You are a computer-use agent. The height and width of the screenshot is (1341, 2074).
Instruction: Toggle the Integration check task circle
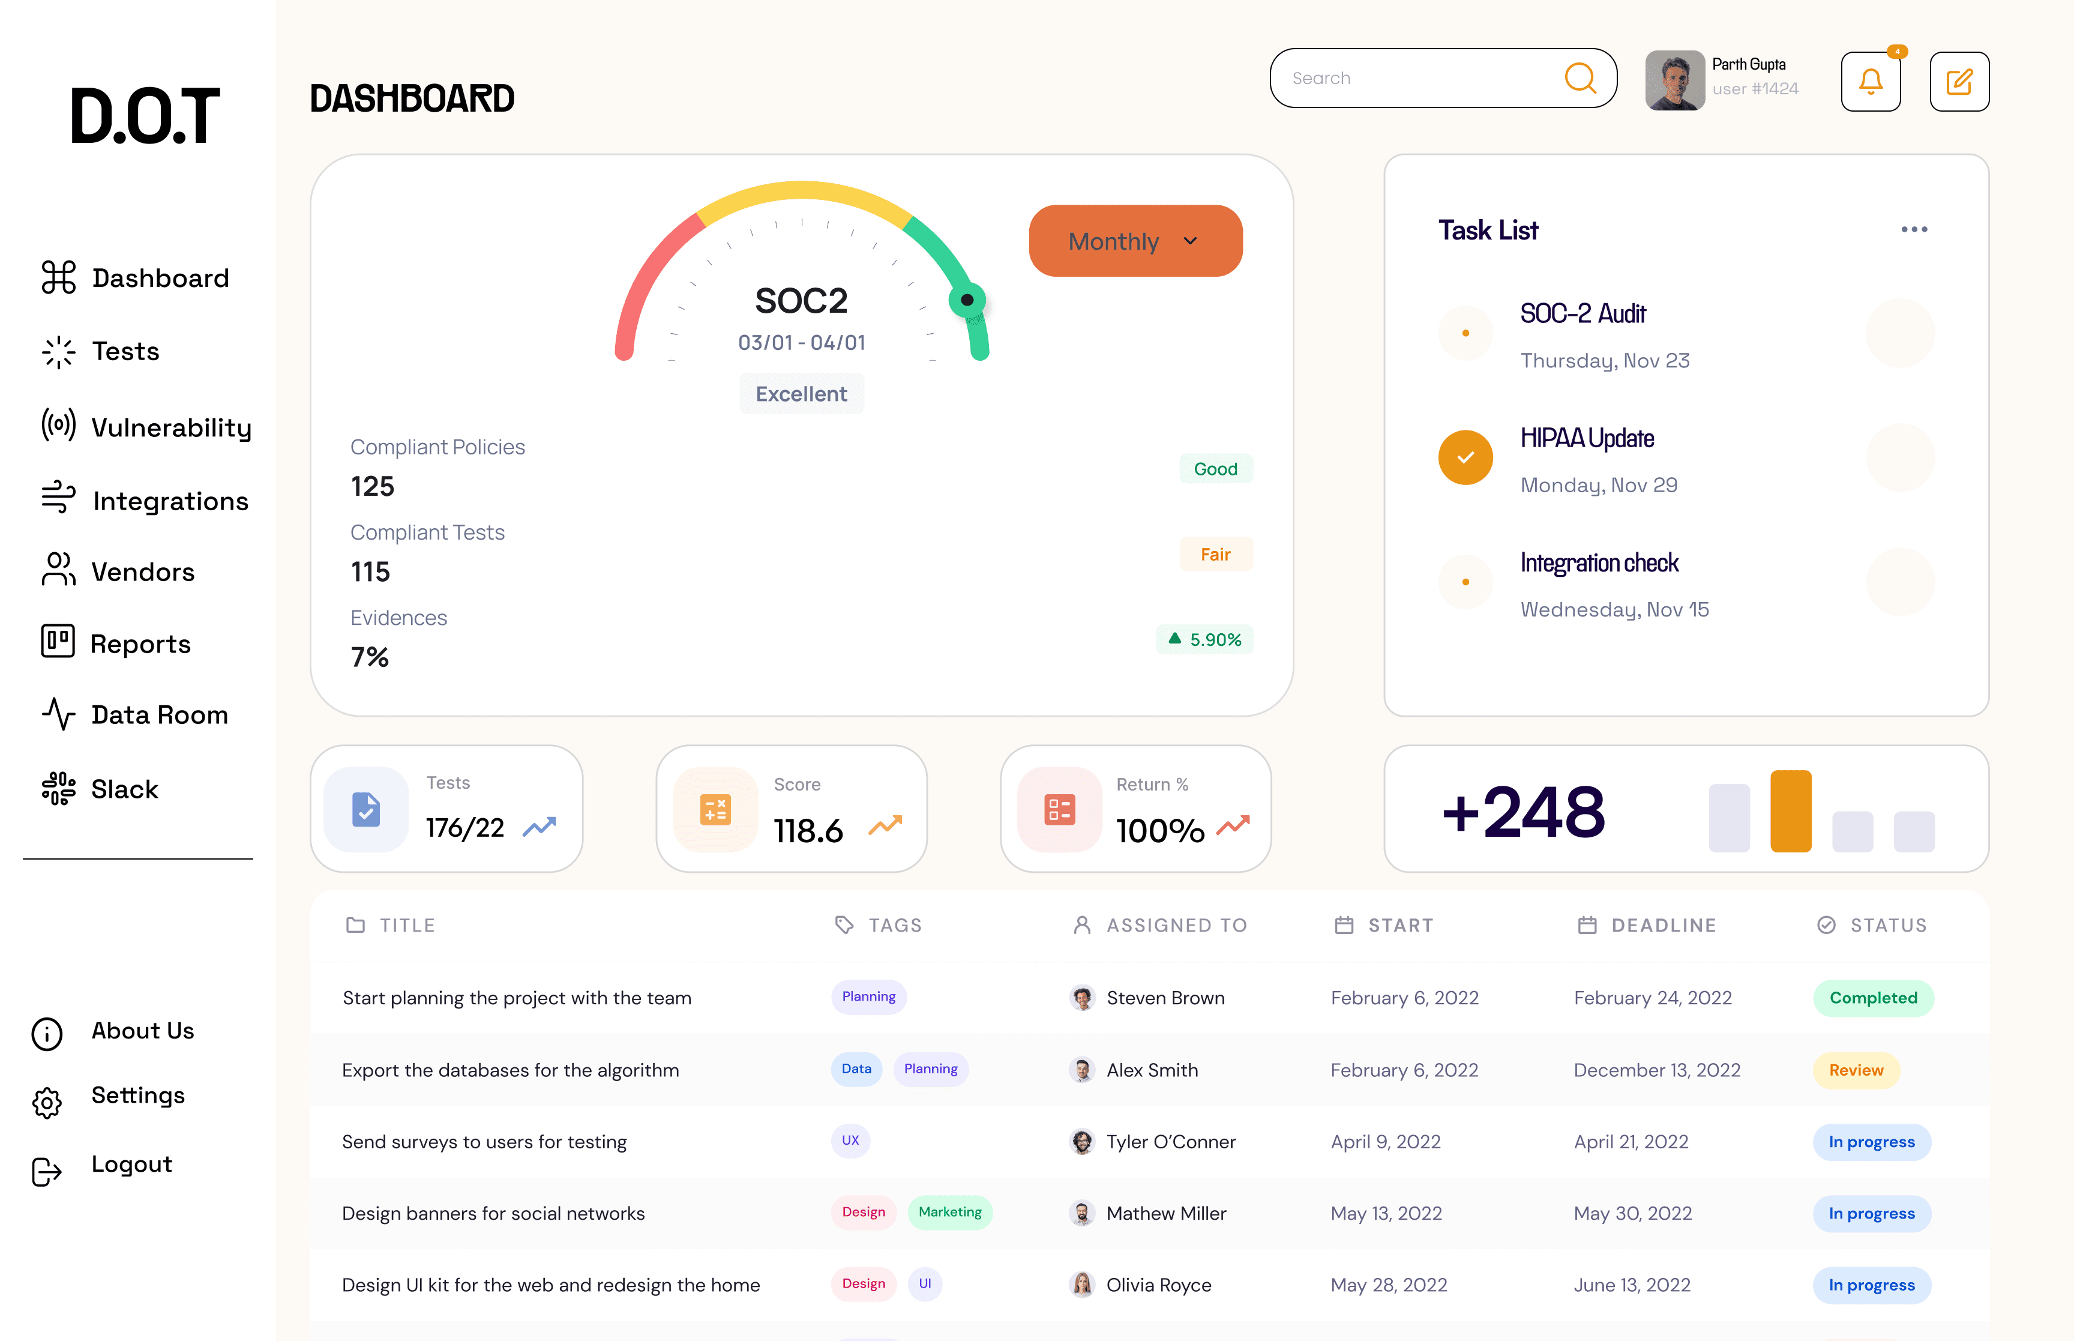click(1465, 582)
